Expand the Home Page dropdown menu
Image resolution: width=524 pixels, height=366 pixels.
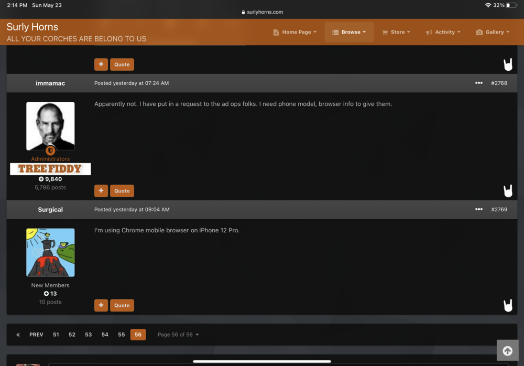(295, 32)
